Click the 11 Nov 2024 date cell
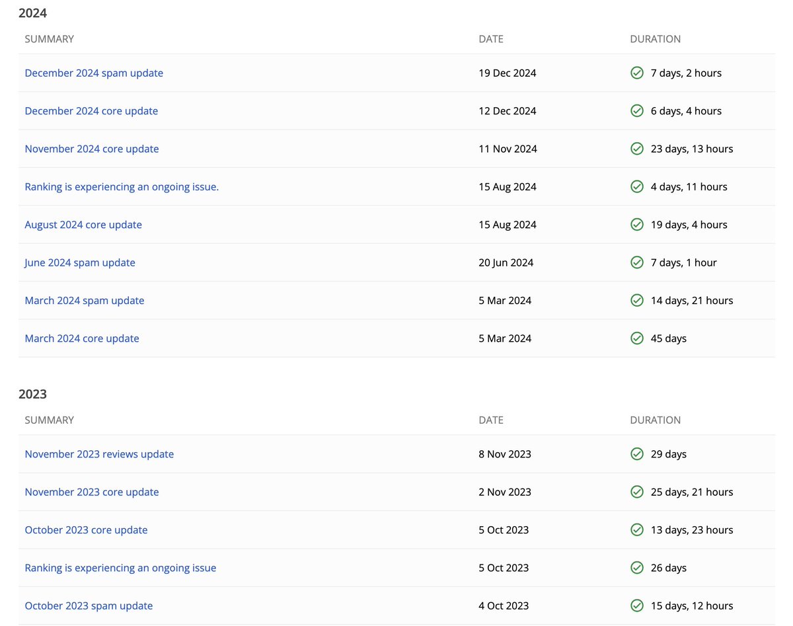Viewport: 793px width, 626px height. pyautogui.click(x=508, y=149)
